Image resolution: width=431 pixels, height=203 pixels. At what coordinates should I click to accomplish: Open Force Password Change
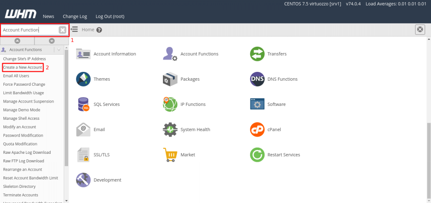click(24, 84)
